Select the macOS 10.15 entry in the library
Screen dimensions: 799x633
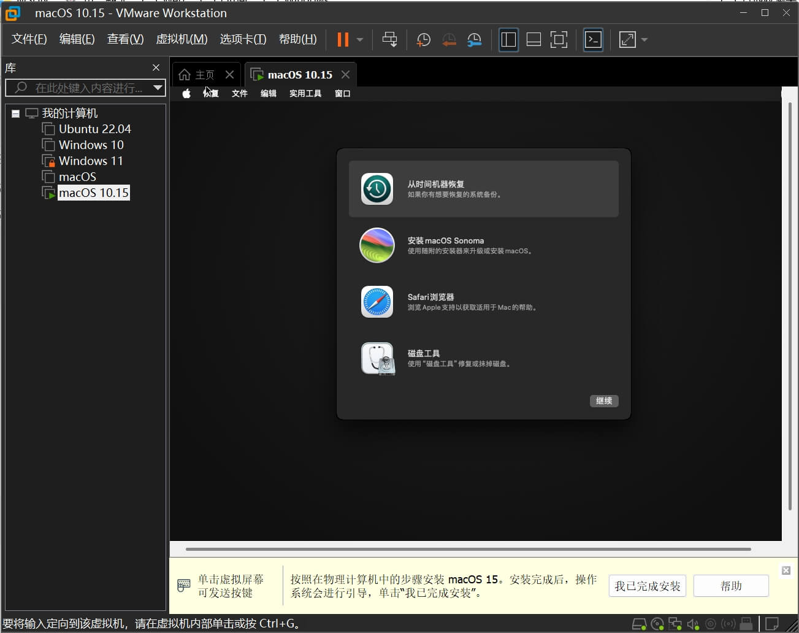click(93, 193)
